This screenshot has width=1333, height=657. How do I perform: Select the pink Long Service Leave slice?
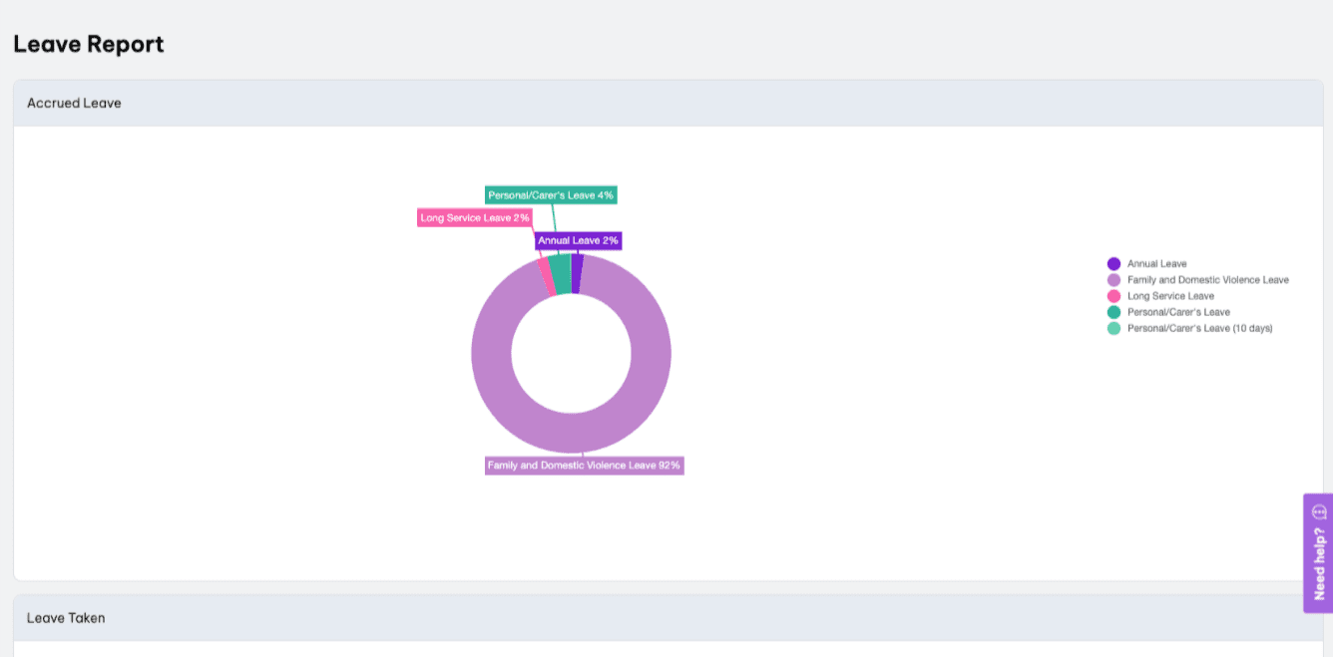(x=548, y=277)
